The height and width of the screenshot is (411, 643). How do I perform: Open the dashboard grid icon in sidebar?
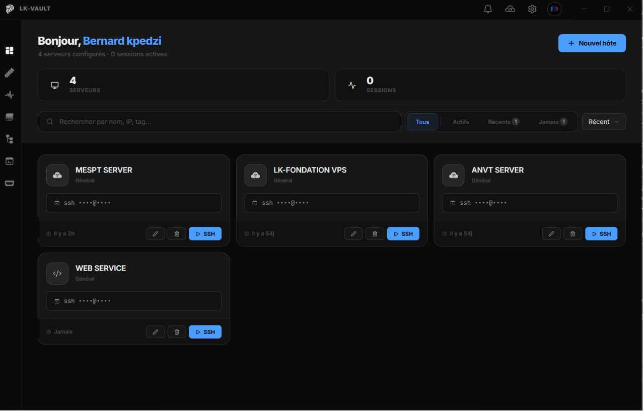[9, 51]
